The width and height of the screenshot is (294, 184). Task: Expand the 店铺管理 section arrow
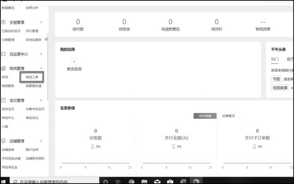point(41,141)
